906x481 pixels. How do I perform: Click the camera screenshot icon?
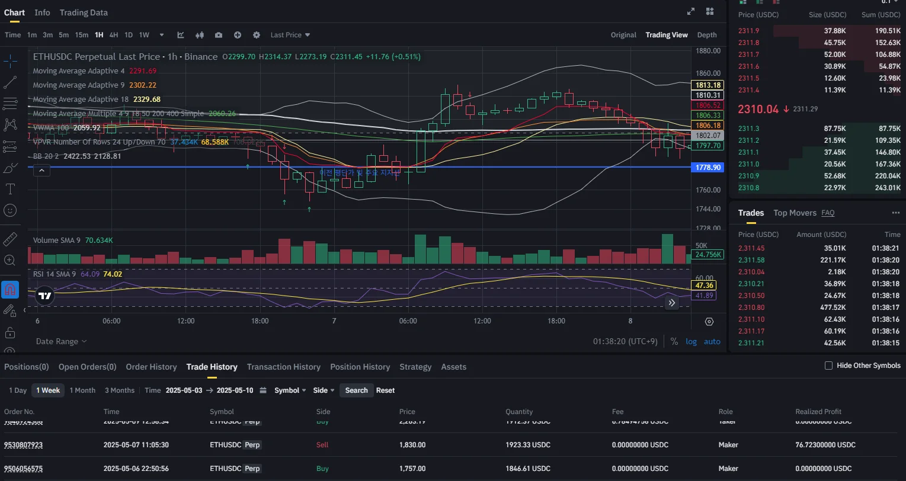pos(219,35)
